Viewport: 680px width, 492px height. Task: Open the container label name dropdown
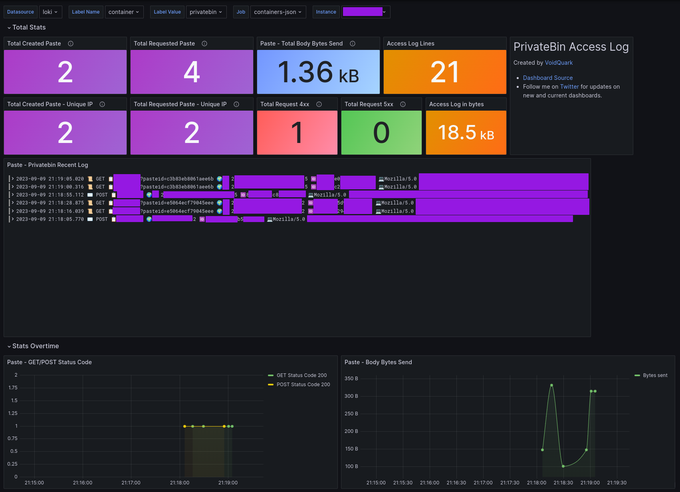(x=124, y=12)
